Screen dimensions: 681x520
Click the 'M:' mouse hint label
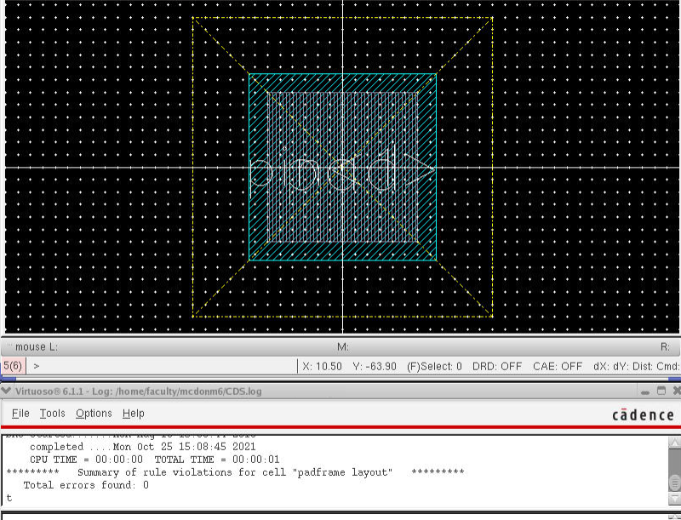point(343,347)
